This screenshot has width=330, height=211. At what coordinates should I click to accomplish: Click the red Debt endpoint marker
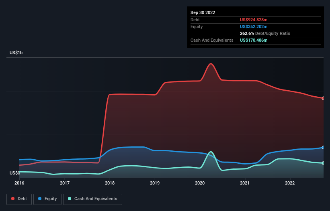coord(323,98)
